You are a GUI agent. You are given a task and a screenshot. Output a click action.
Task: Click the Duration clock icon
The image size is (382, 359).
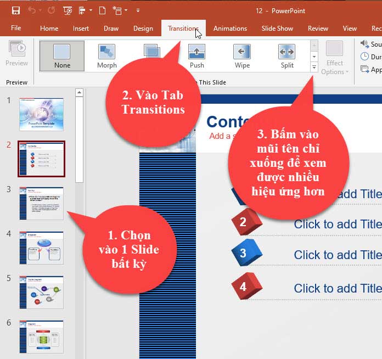tap(364, 57)
